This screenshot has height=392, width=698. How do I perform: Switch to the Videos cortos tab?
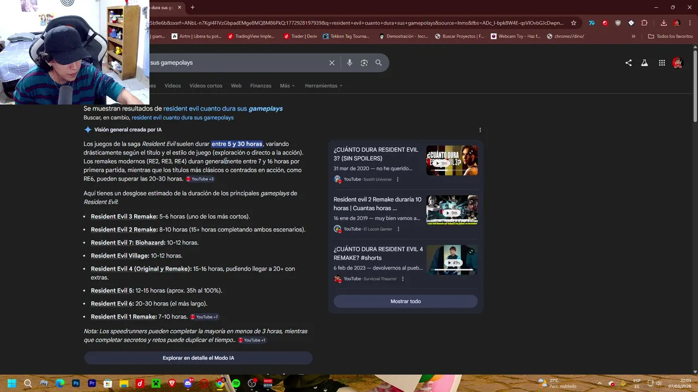206,85
